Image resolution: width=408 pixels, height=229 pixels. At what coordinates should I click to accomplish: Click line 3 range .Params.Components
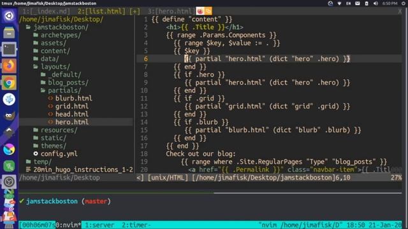click(x=221, y=35)
